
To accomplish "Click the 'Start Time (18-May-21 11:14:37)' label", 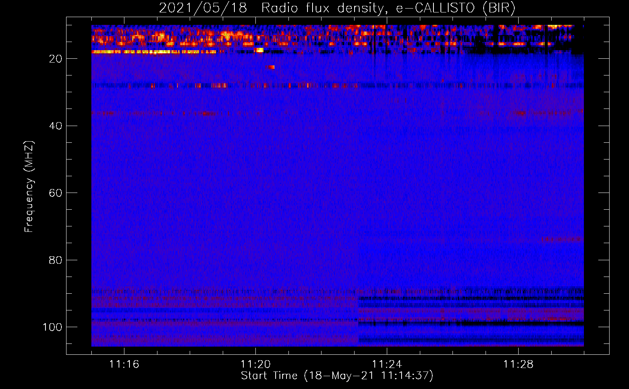I will [x=337, y=376].
